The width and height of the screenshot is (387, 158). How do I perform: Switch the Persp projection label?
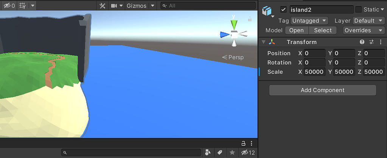(x=233, y=58)
